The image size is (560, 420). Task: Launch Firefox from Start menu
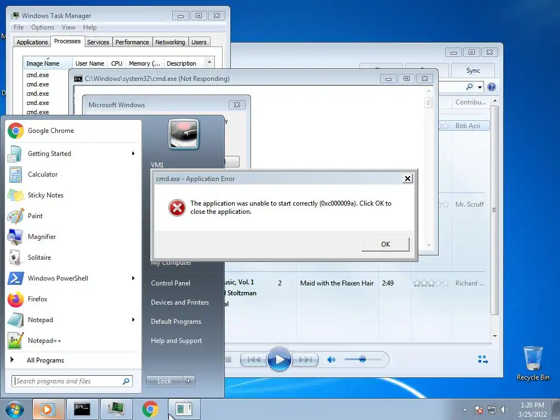tap(73, 299)
